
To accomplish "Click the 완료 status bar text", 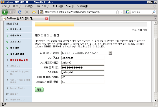I will [4, 105].
